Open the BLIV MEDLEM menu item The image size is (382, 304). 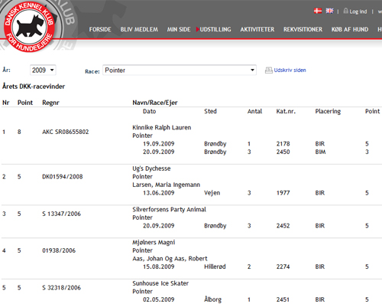tap(139, 29)
